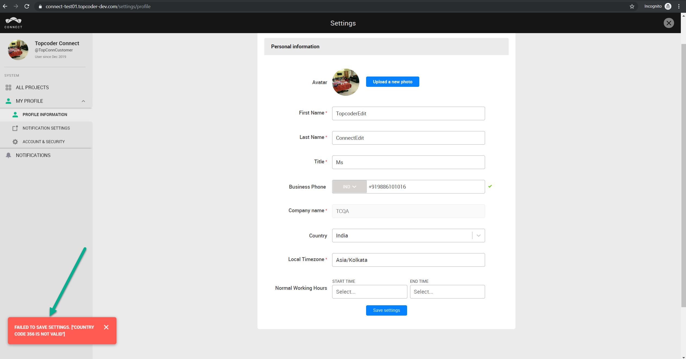Close Settings with the round X icon
The width and height of the screenshot is (686, 359).
tap(668, 23)
